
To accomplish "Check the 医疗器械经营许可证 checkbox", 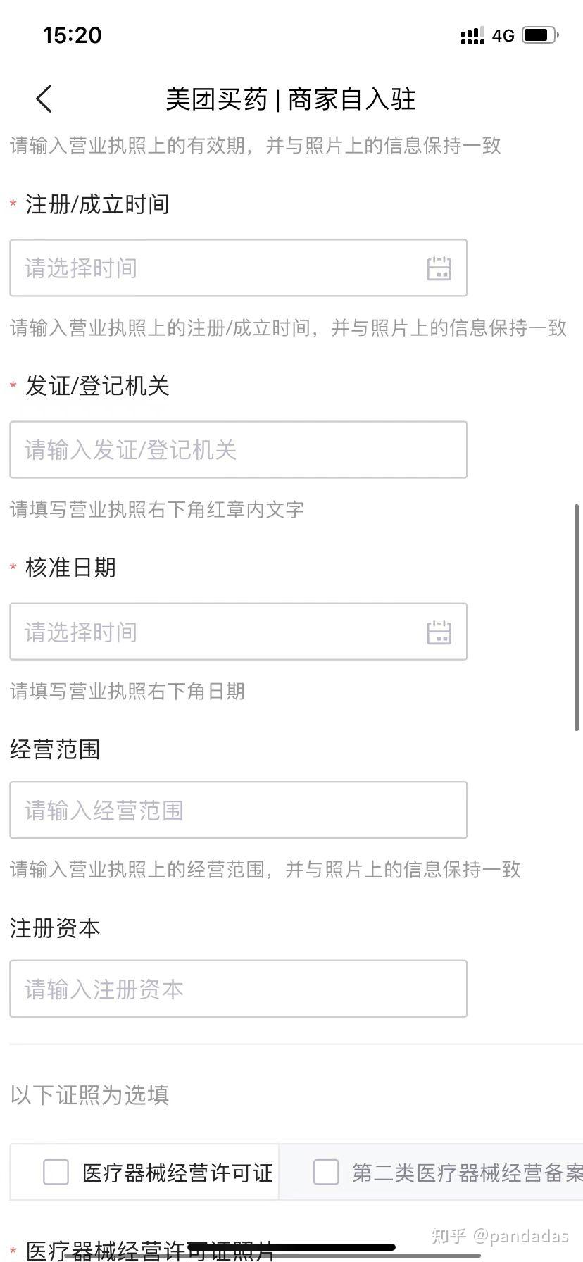I will [56, 1173].
